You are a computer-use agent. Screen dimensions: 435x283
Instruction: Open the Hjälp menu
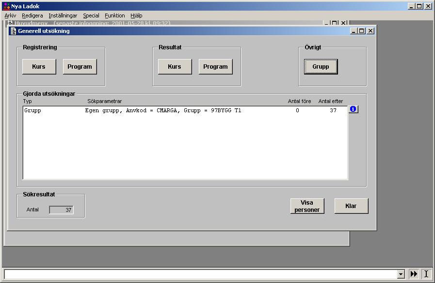tap(136, 16)
